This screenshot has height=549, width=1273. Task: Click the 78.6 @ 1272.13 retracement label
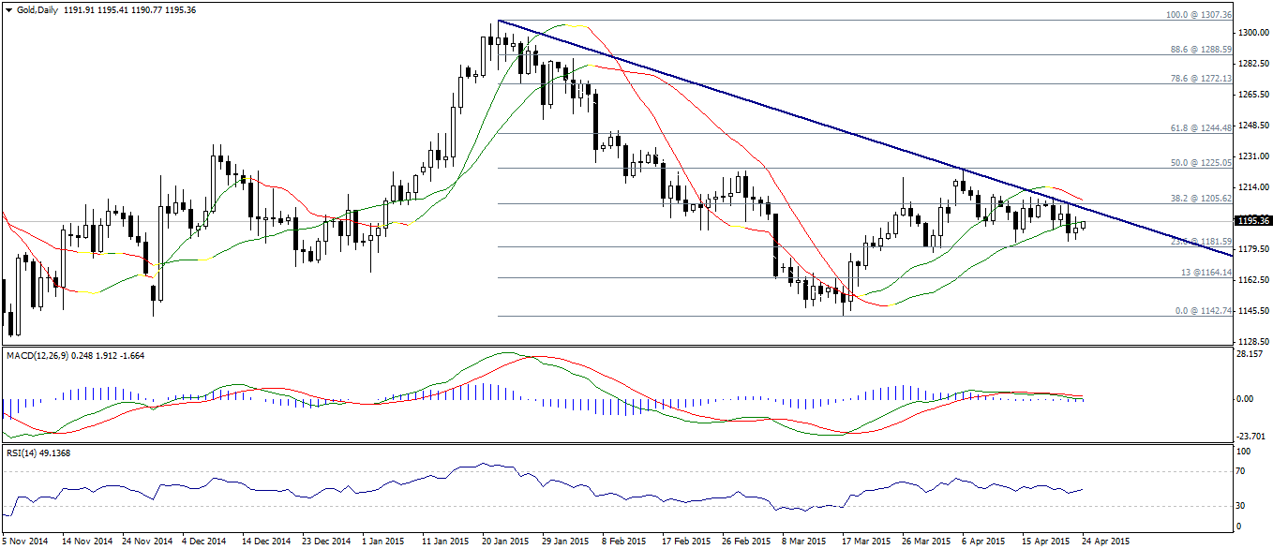click(1199, 79)
